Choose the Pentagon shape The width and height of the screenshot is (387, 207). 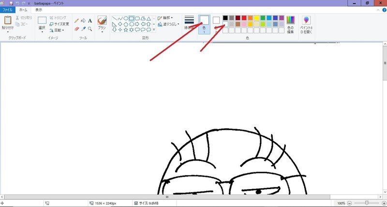pos(126,24)
